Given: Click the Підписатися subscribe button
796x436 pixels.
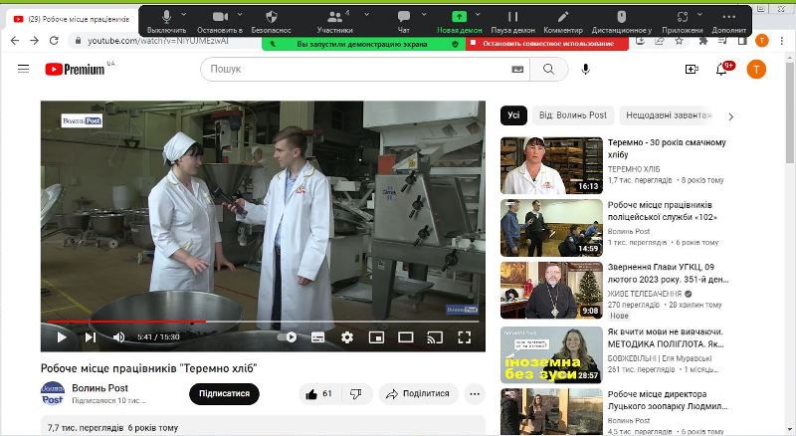Looking at the screenshot, I should click(224, 393).
